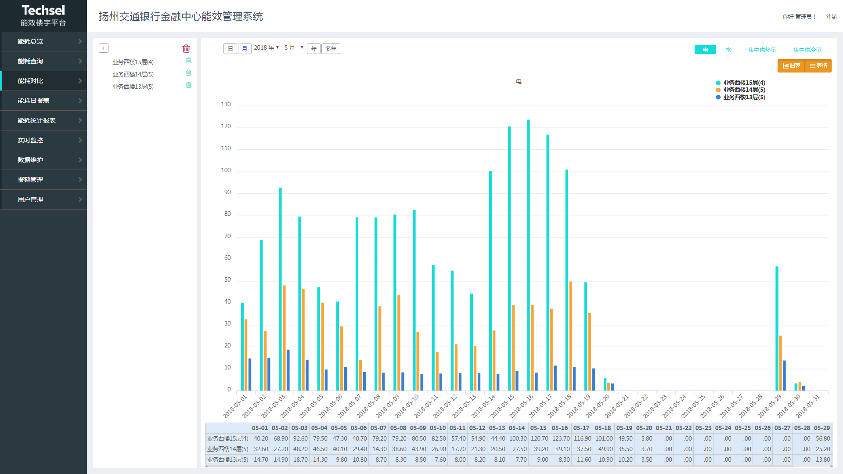
Task: Toggle 业务西楼14层(5) series in chart legend
Action: coord(744,90)
